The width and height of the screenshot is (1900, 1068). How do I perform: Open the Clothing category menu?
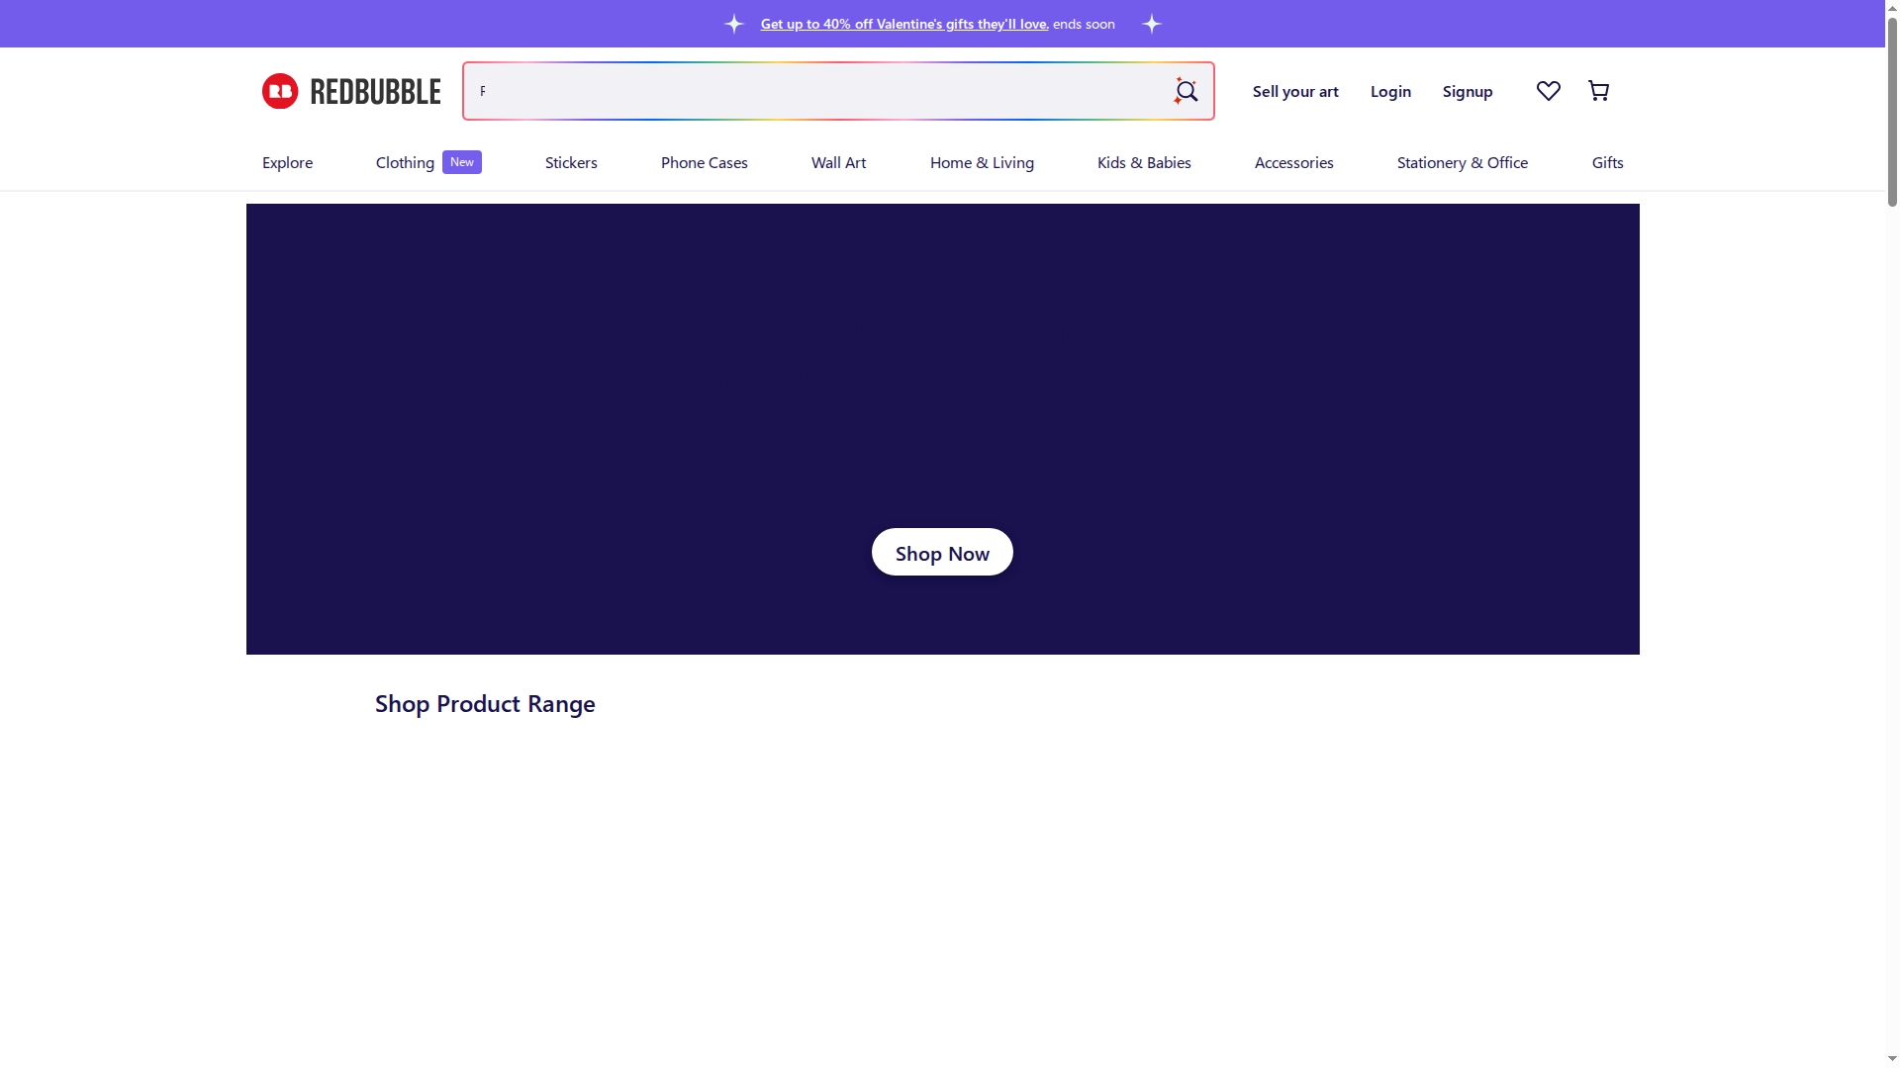(404, 162)
